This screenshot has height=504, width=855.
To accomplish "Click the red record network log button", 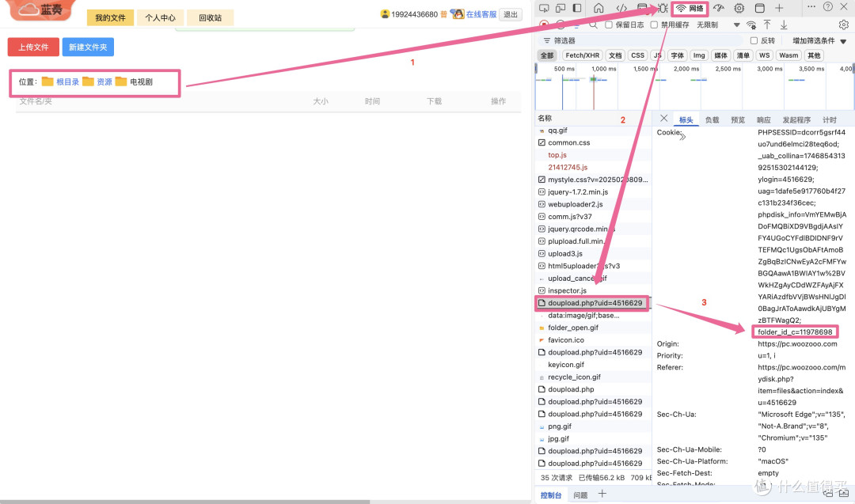I will (544, 25).
